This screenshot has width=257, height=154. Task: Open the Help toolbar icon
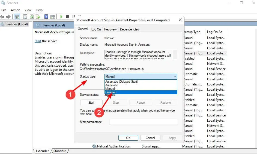46,17
